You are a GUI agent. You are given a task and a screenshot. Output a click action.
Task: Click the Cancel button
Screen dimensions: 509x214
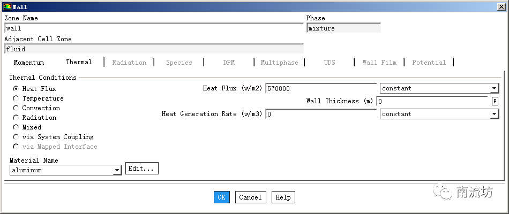(250, 197)
